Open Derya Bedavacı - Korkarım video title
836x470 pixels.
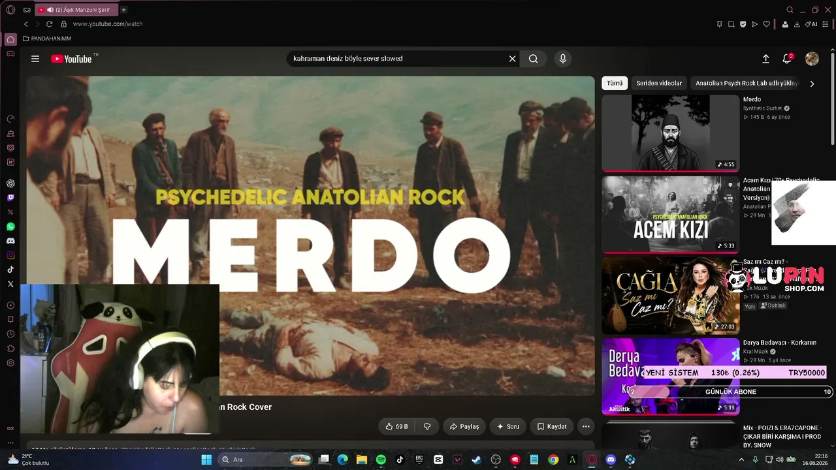point(780,343)
